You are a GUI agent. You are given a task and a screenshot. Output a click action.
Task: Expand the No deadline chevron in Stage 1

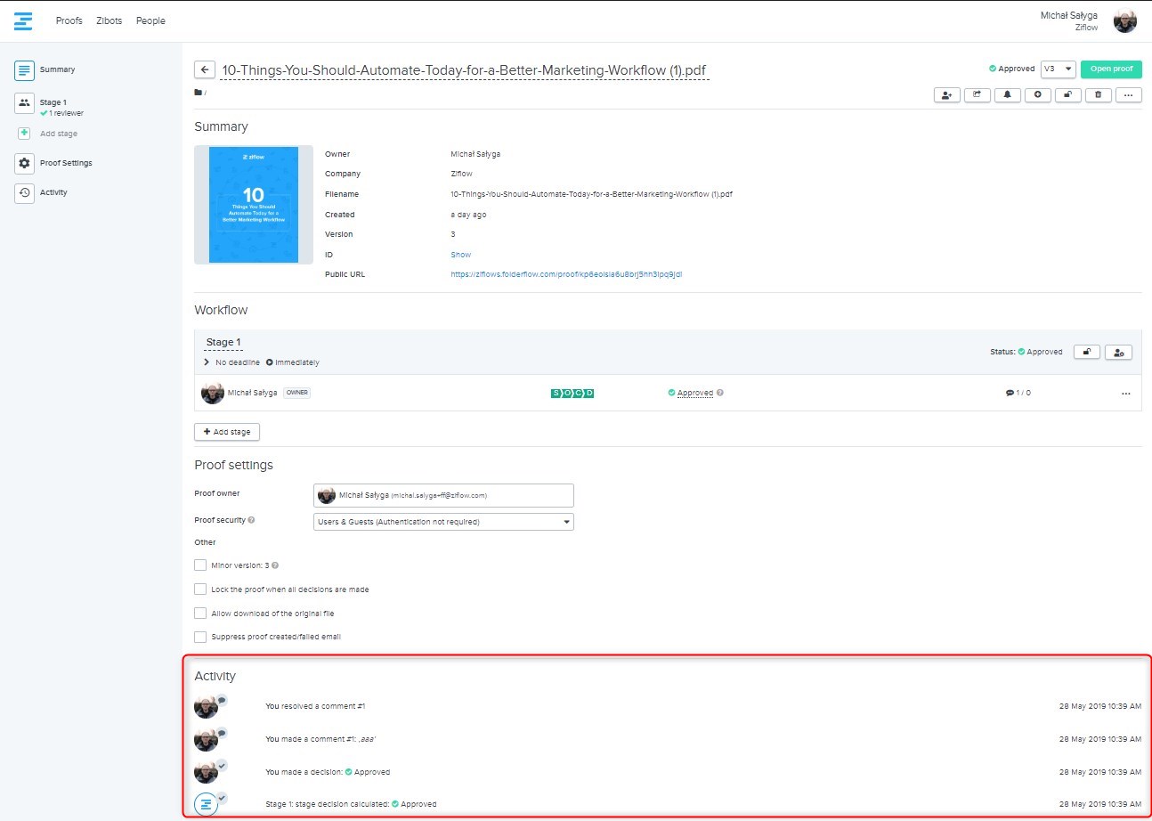tap(207, 362)
